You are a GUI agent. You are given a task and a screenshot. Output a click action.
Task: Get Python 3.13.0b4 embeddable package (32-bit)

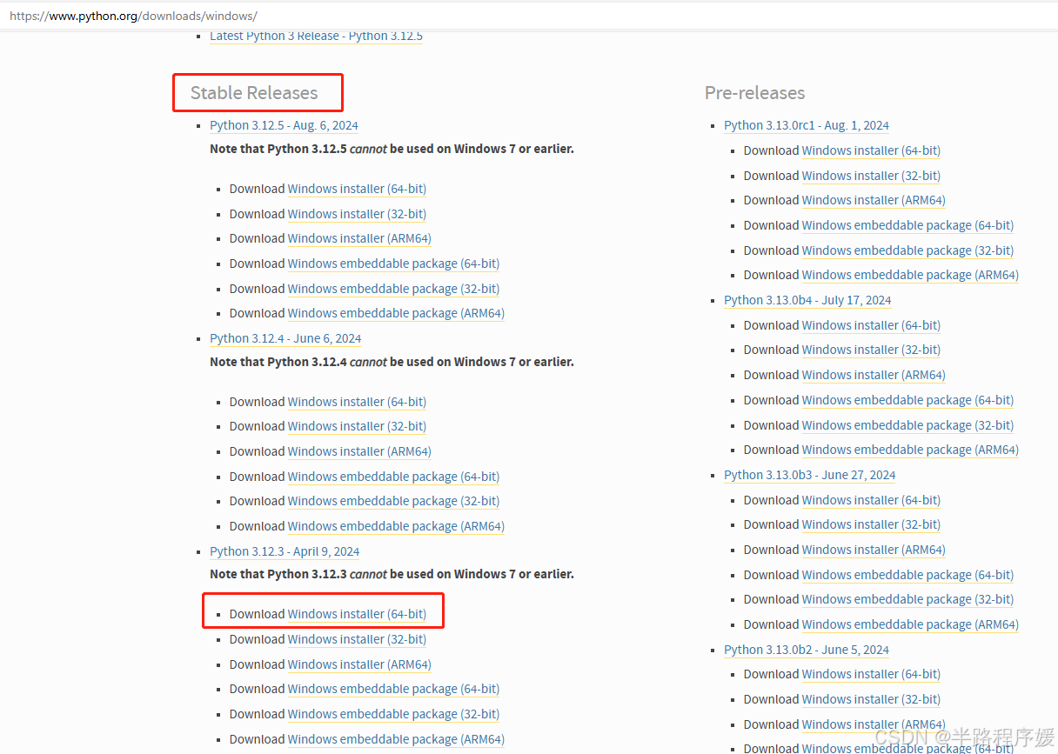pos(907,425)
